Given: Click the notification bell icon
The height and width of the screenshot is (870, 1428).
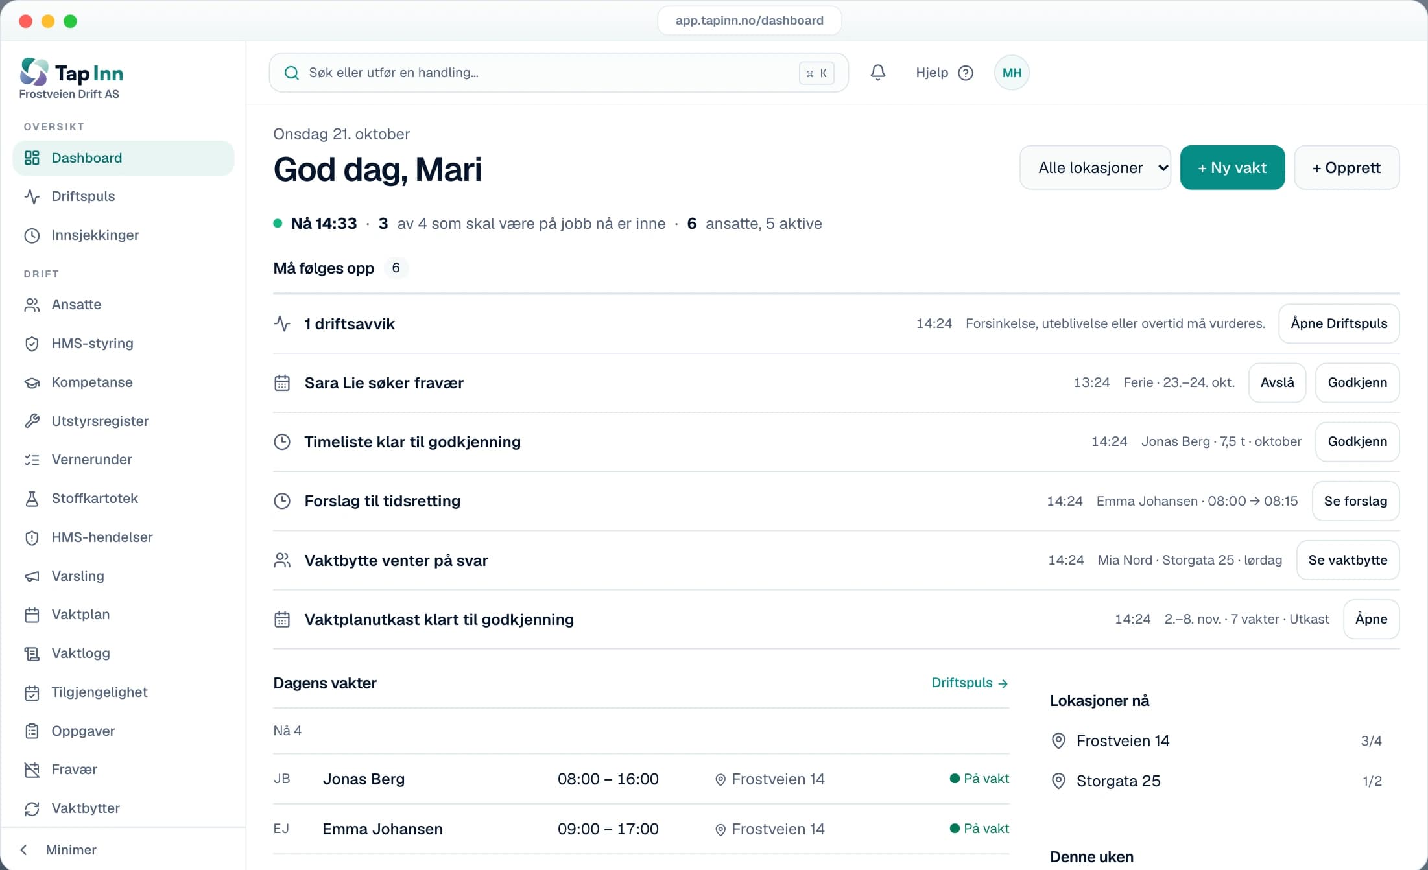Looking at the screenshot, I should coord(877,73).
